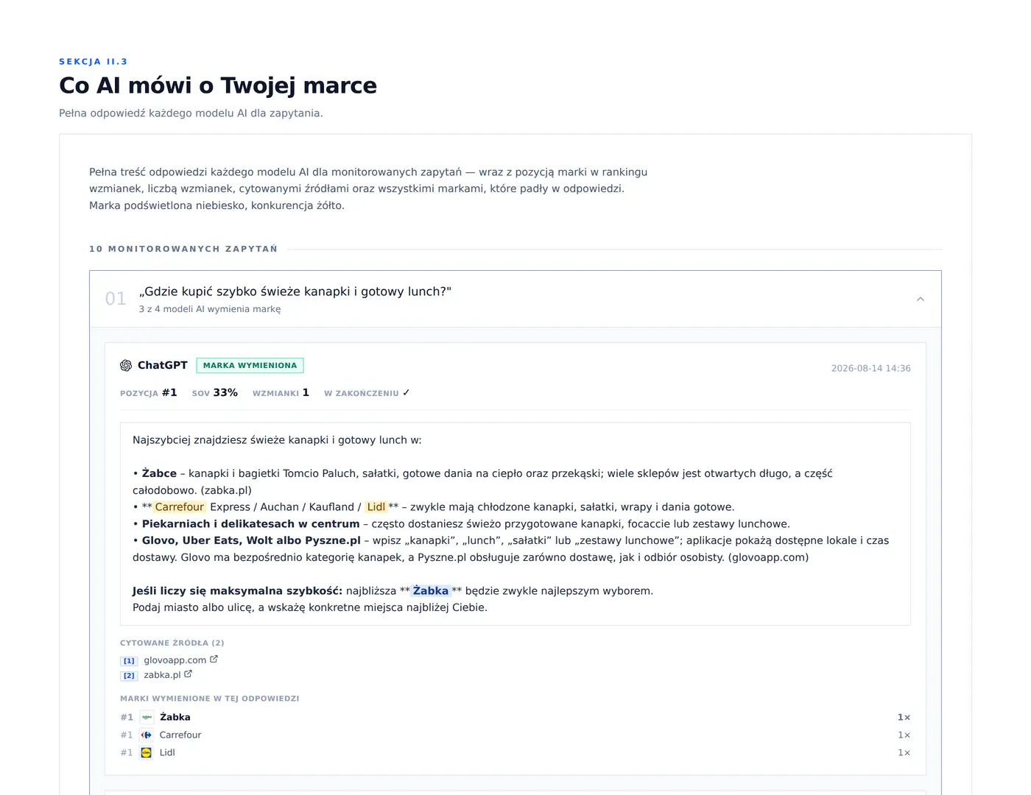Collapse the query 01 chevron arrow
Screen dimensions: 1031x795
click(920, 299)
